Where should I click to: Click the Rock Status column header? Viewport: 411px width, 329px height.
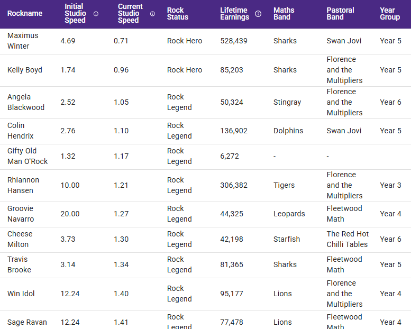[178, 14]
